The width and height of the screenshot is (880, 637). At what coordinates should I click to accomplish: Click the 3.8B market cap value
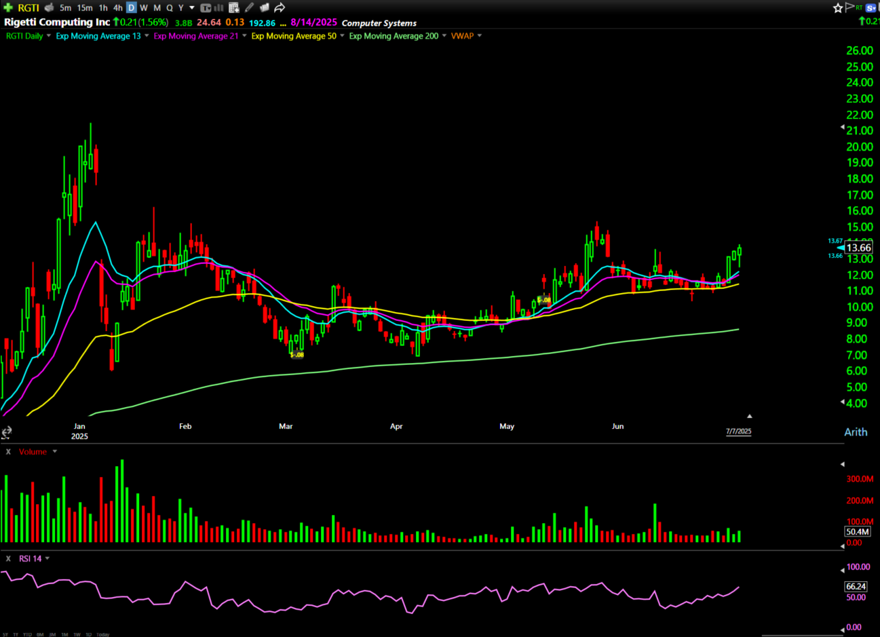click(x=184, y=23)
